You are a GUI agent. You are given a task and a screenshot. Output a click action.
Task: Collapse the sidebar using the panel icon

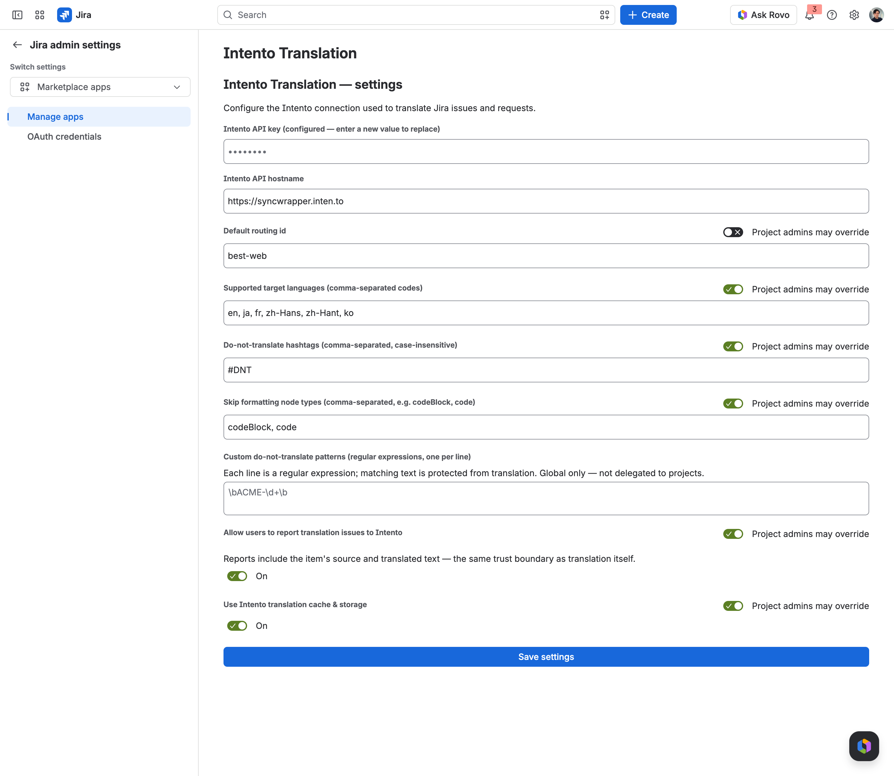(17, 15)
